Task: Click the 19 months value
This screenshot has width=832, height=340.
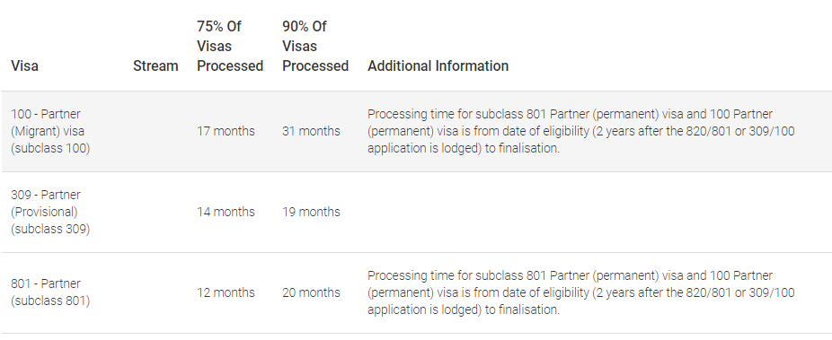Action: coord(311,212)
